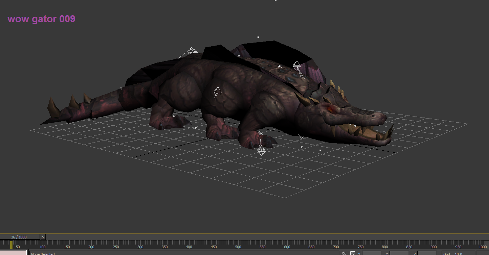Click frame 1000 on the track bar
Image resolution: width=489 pixels, height=255 pixels.
click(x=483, y=247)
